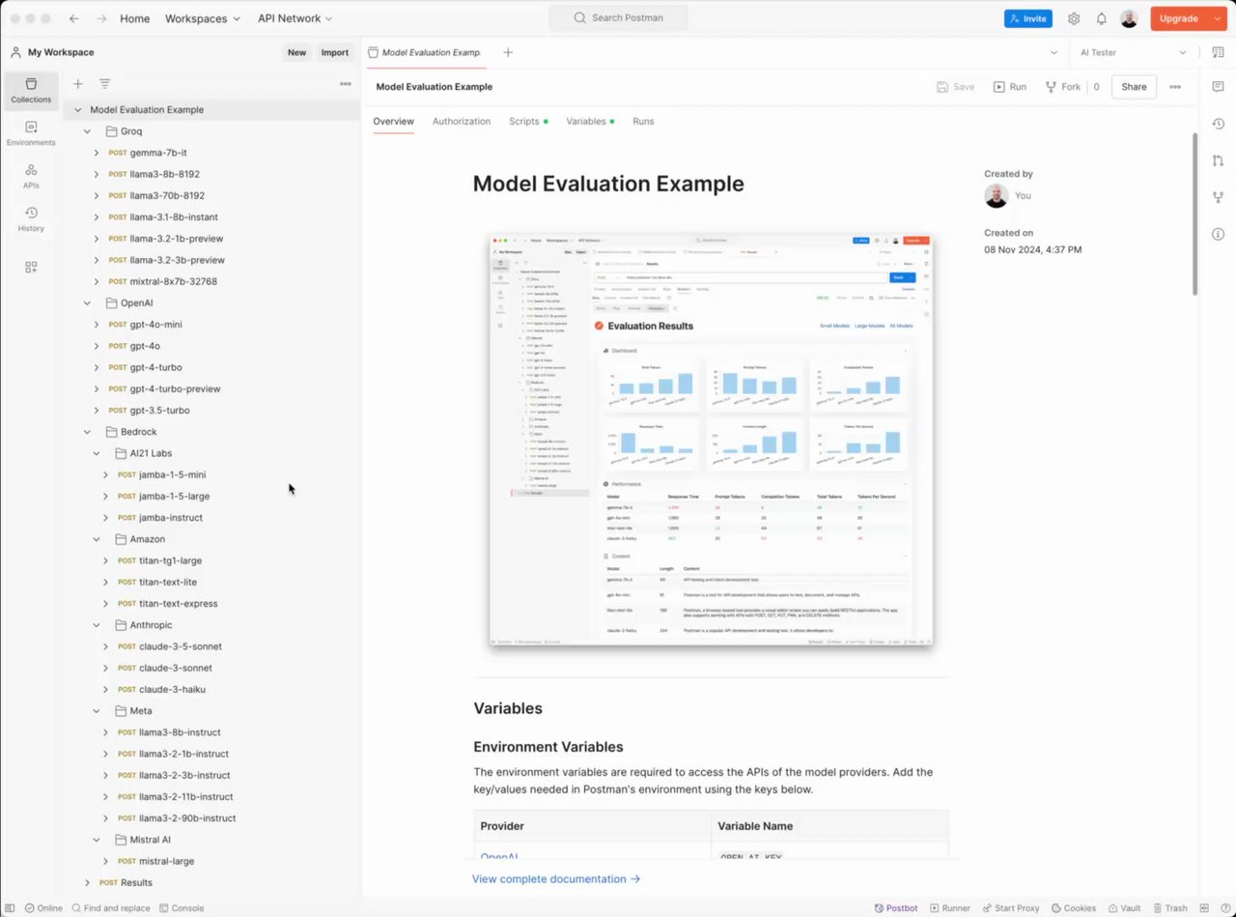Open the notifications bell
1236x917 pixels.
click(1101, 18)
